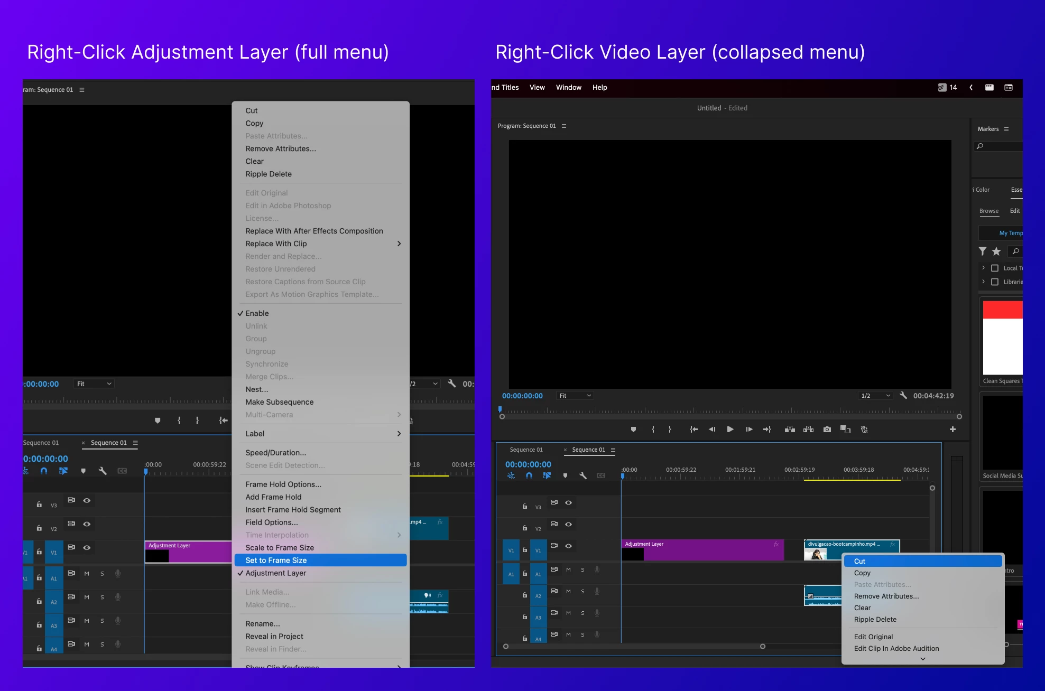Viewport: 1045px width, 691px height.
Task: Open the Window menu
Action: tap(568, 88)
